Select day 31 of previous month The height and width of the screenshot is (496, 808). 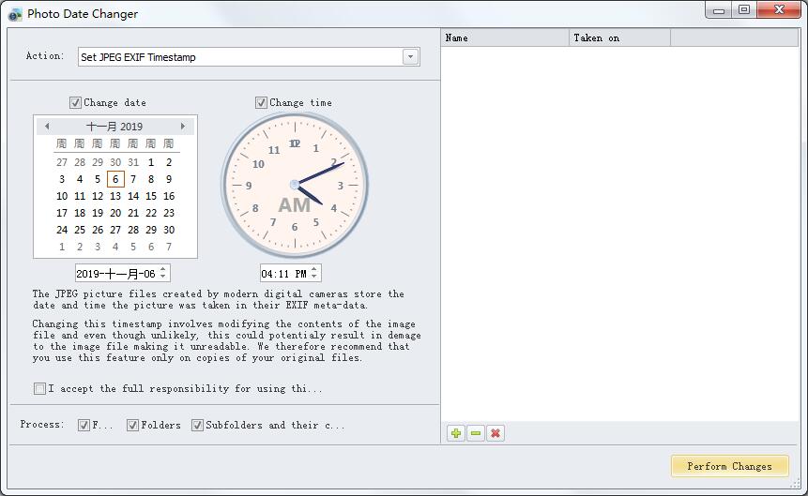click(x=133, y=162)
